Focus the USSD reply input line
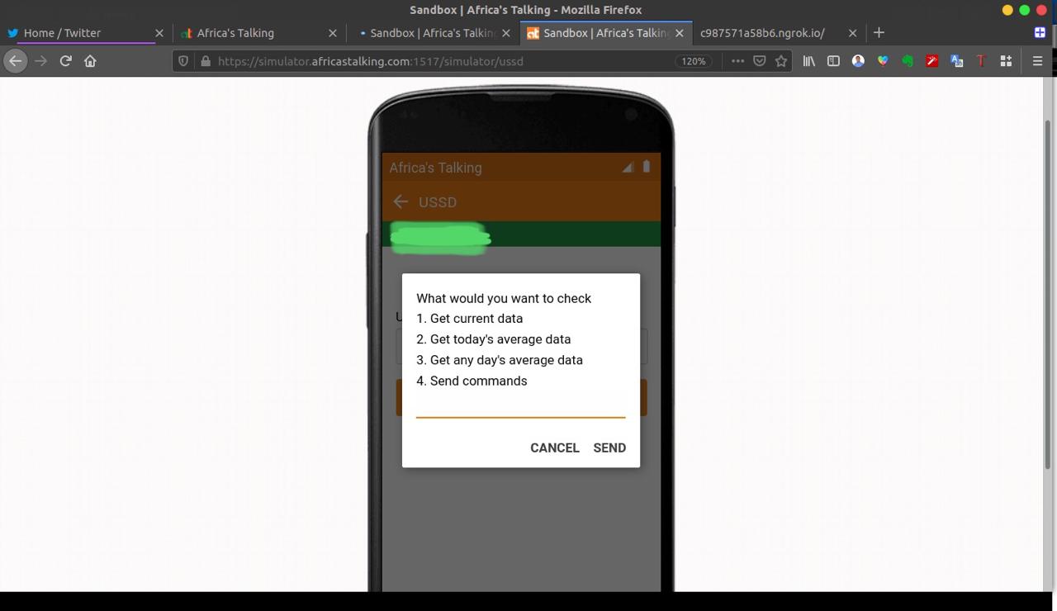 point(520,406)
